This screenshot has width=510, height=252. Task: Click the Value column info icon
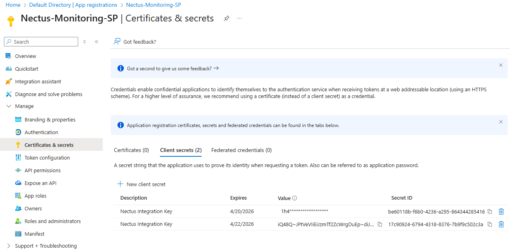tap(294, 198)
